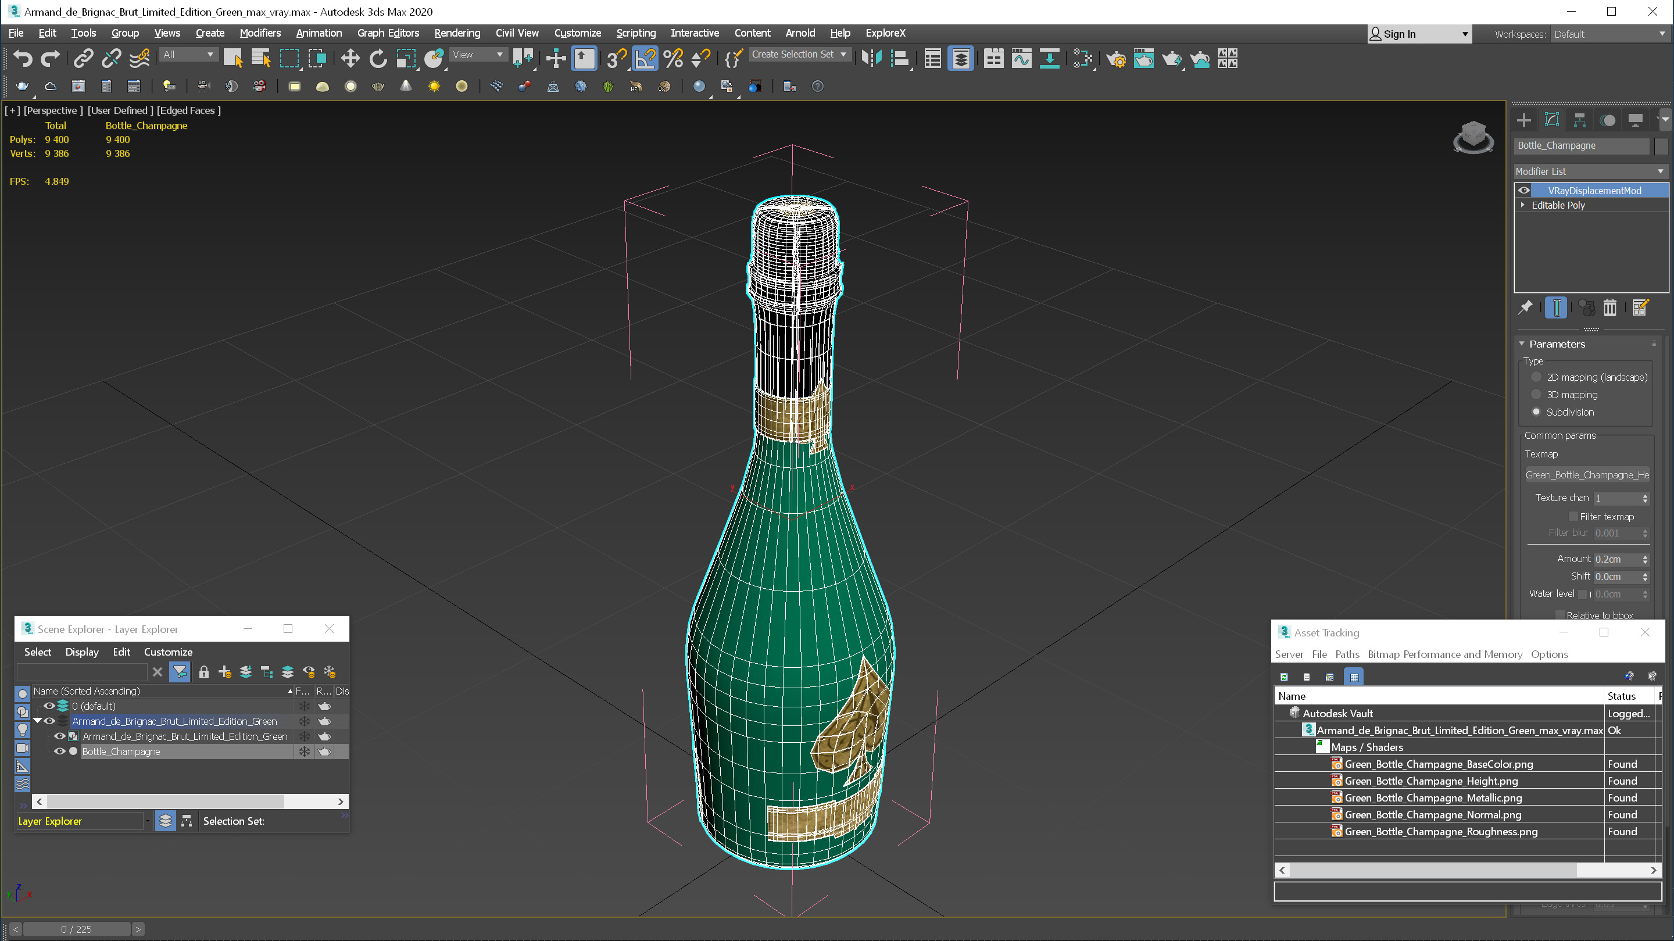Toggle Layer Explorer lock icon

coord(203,672)
